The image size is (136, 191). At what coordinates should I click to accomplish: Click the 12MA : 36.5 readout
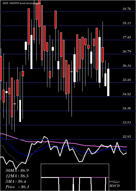click(17, 176)
